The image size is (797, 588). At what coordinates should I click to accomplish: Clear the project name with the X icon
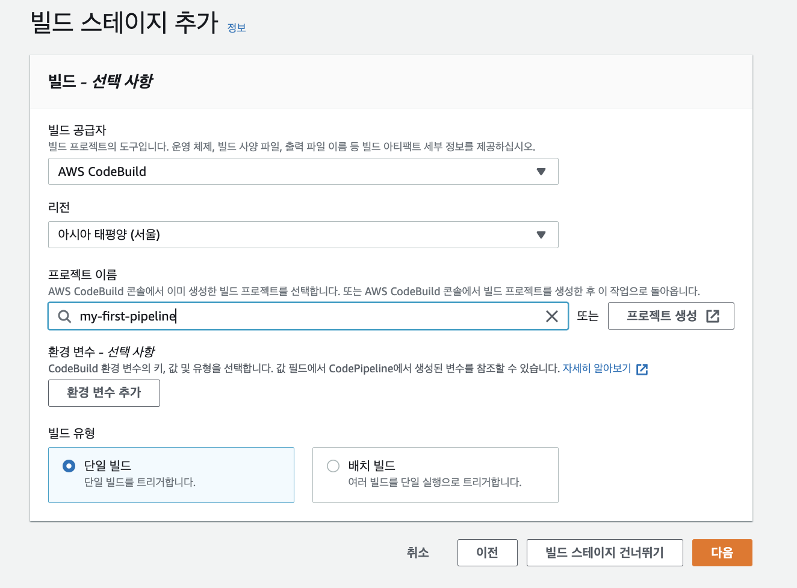pyautogui.click(x=552, y=316)
